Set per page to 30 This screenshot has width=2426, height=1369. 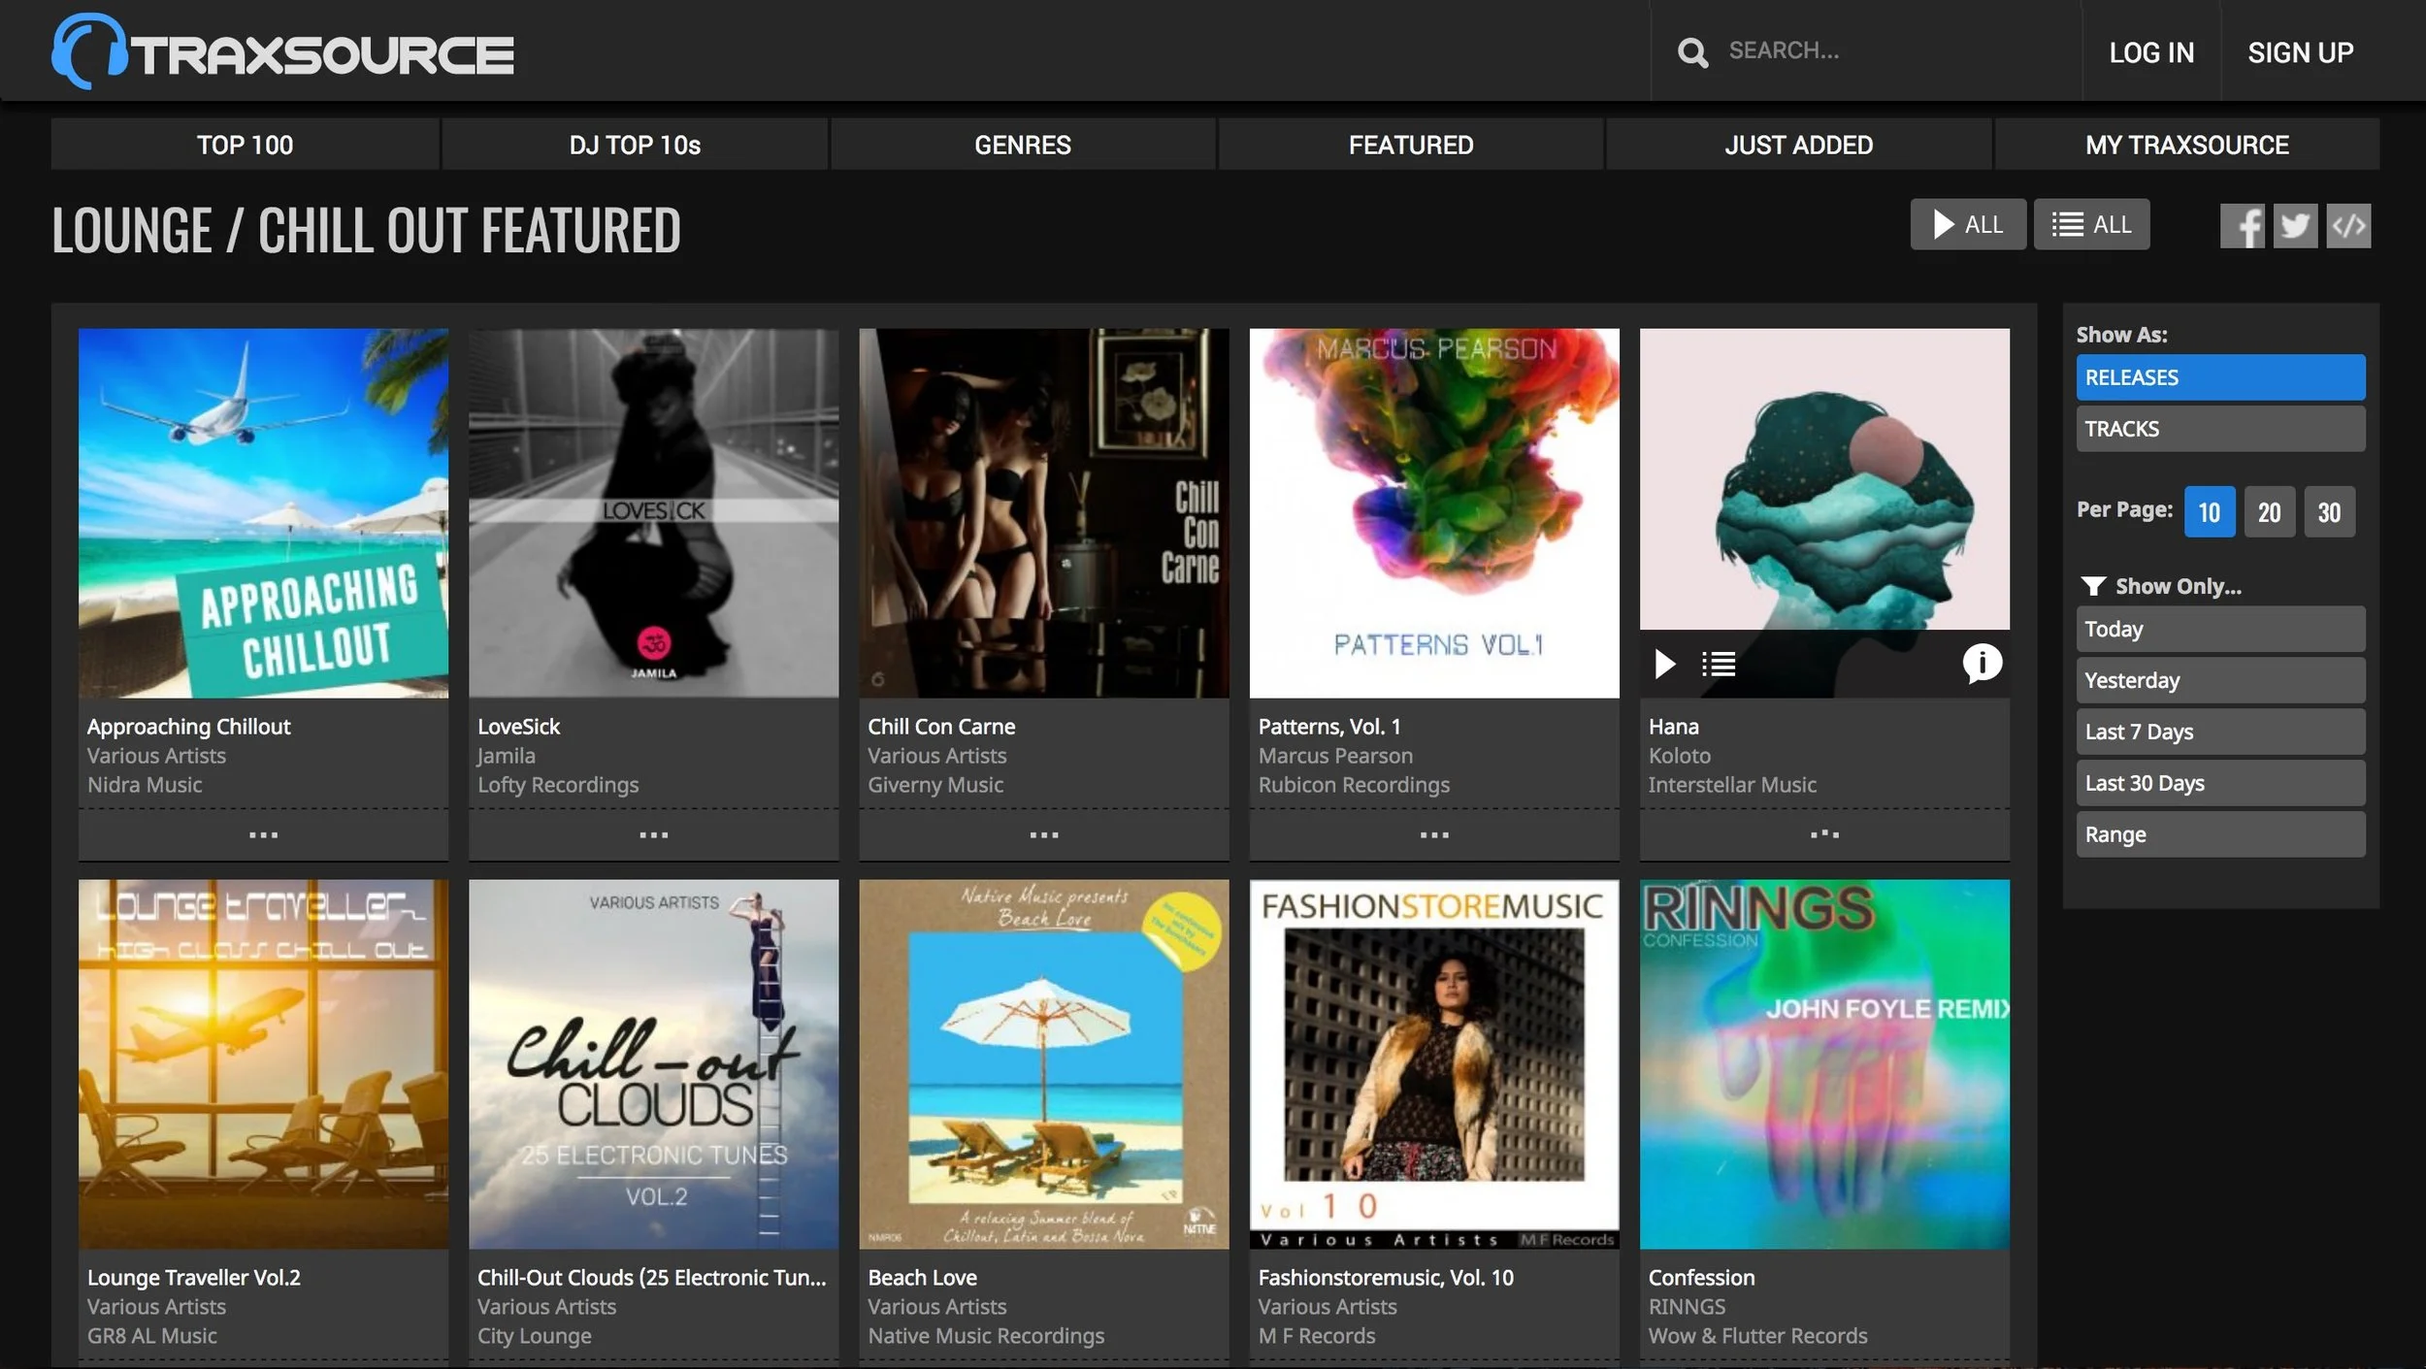click(2329, 512)
